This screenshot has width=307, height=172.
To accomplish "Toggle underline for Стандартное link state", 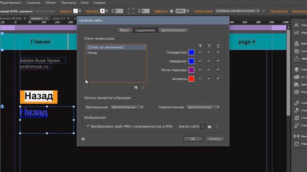I will 218,52.
